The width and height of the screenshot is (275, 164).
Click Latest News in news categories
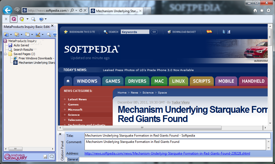[77, 99]
